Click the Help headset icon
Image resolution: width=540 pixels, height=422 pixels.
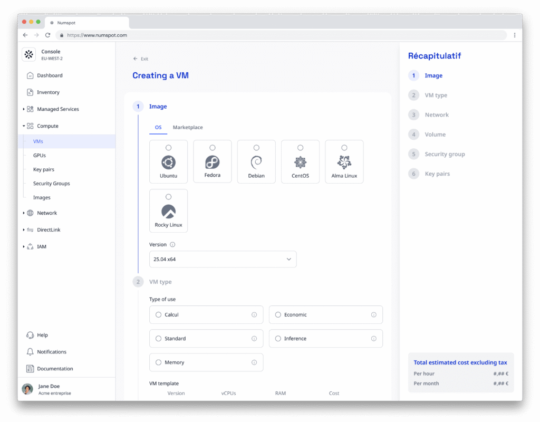tap(30, 335)
